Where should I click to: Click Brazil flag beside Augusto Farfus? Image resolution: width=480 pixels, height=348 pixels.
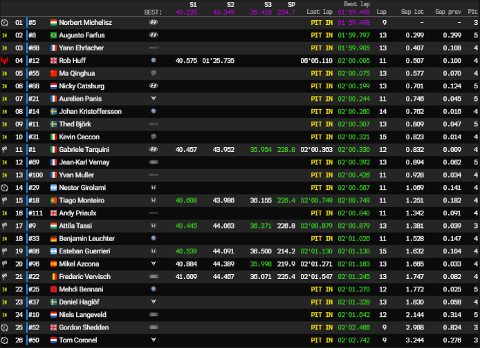pyautogui.click(x=53, y=35)
